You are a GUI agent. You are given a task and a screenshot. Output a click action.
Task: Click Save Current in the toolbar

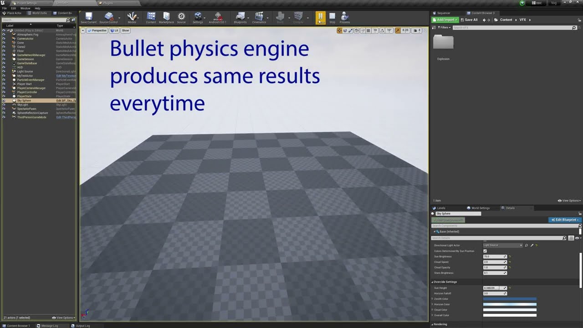click(x=88, y=18)
